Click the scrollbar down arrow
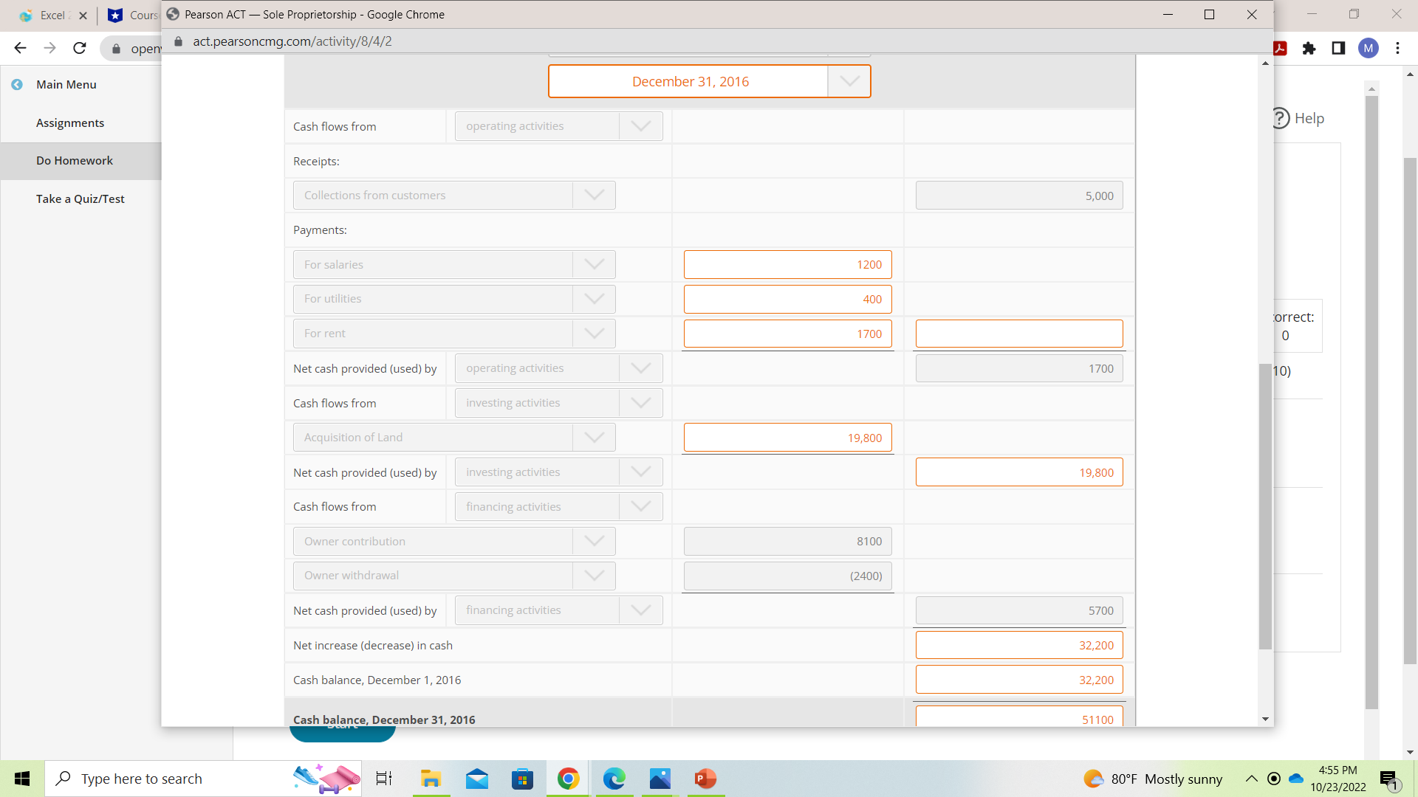Image resolution: width=1418 pixels, height=797 pixels. pyautogui.click(x=1265, y=718)
